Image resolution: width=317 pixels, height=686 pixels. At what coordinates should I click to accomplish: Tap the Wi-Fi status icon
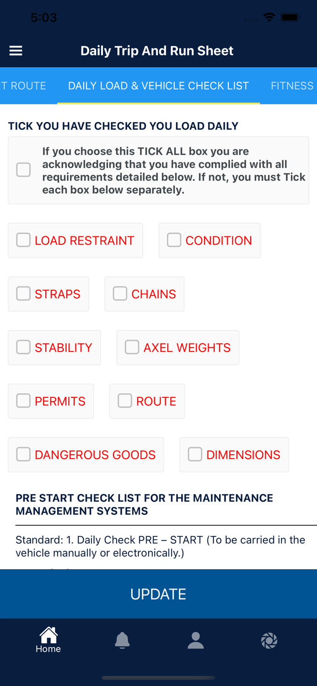[269, 17]
